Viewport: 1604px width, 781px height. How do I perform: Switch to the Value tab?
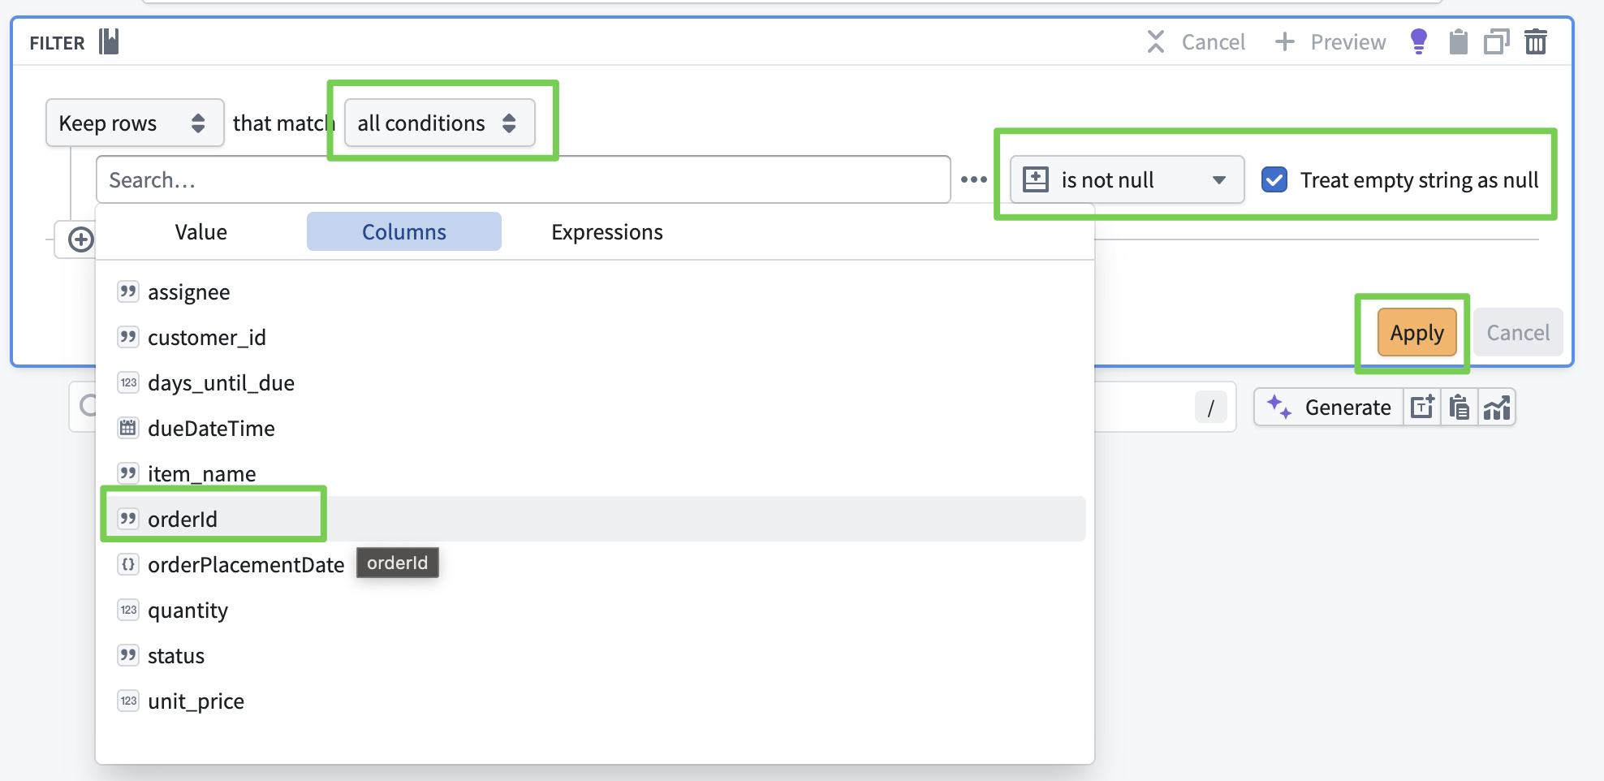click(200, 232)
